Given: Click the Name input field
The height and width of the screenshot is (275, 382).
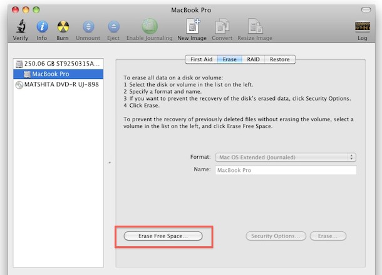Looking at the screenshot, I should click(286, 170).
